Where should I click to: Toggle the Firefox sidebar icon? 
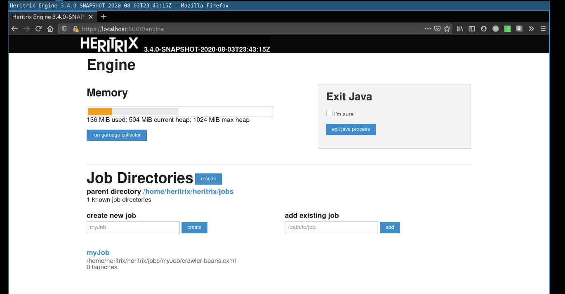pos(472,29)
